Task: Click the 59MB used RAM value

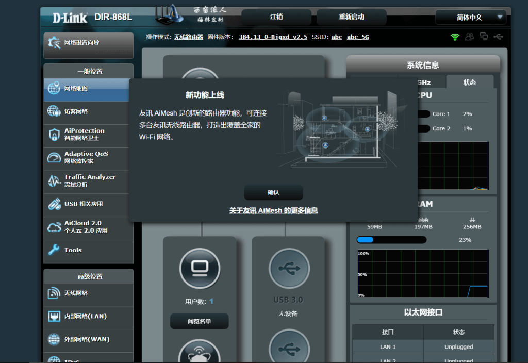Action: pos(374,227)
